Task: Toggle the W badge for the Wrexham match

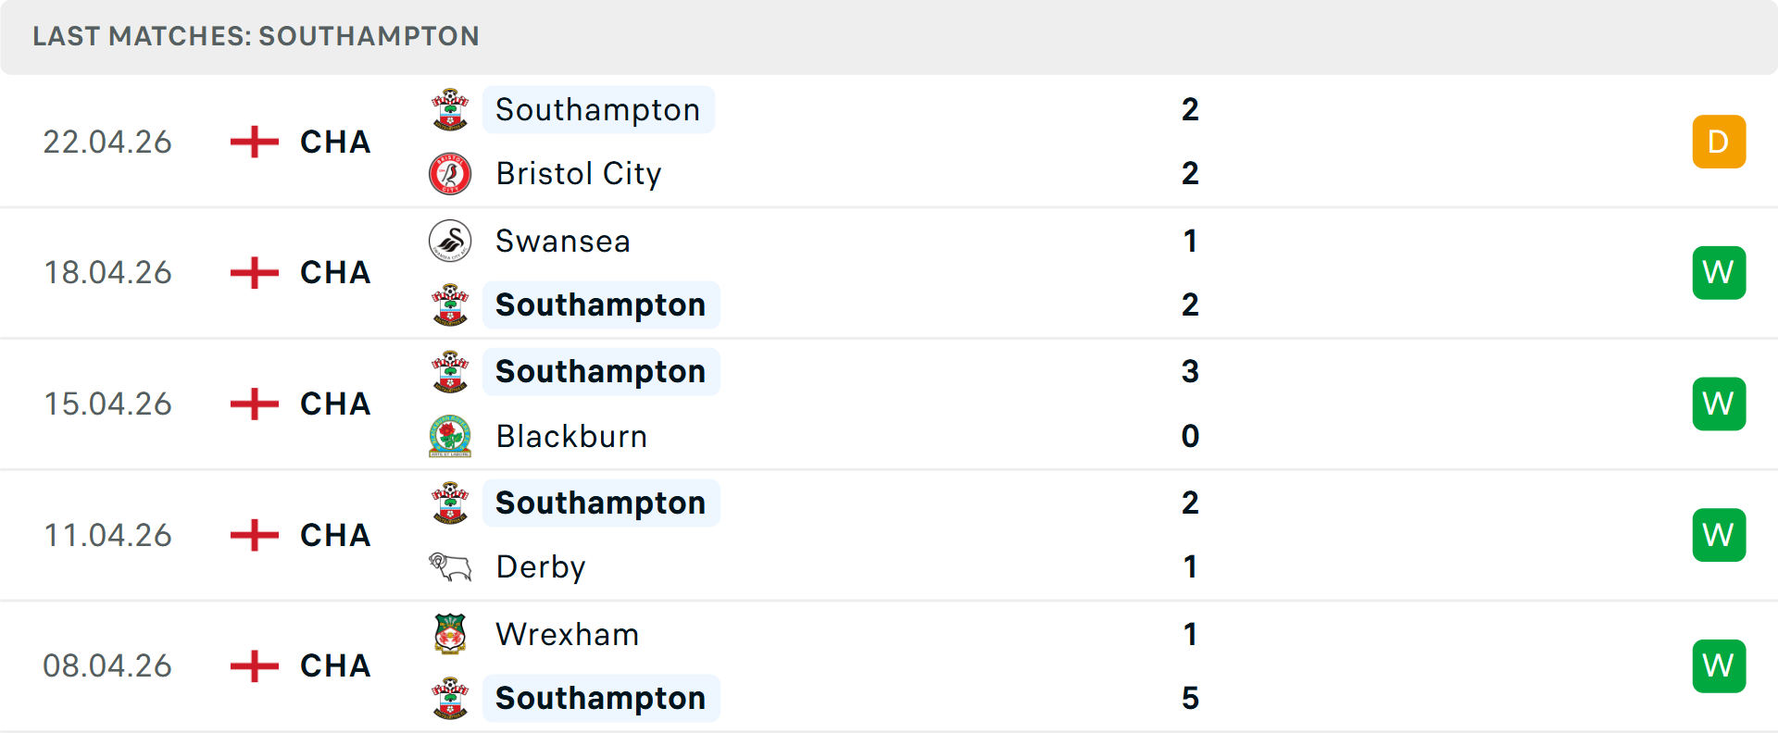Action: 1719,665
